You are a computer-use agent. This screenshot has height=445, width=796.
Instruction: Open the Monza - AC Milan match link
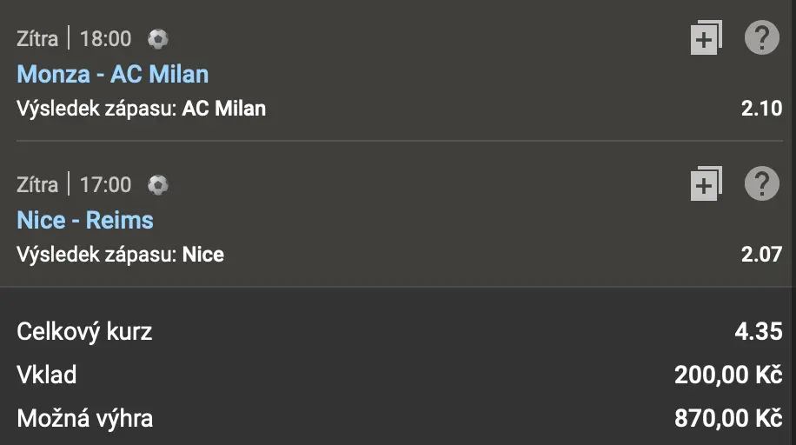[113, 74]
